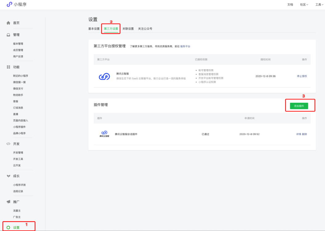Click the home icon beside 首页
This screenshot has width=325, height=231.
point(9,23)
